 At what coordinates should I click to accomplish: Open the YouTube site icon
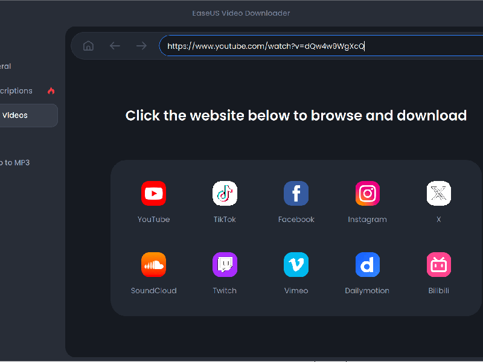[x=153, y=193]
